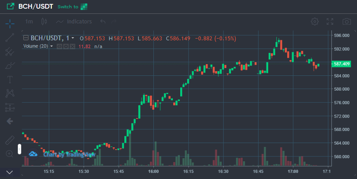Collapse the drawing toolbar handle
357x179 pixels.
pos(19,149)
